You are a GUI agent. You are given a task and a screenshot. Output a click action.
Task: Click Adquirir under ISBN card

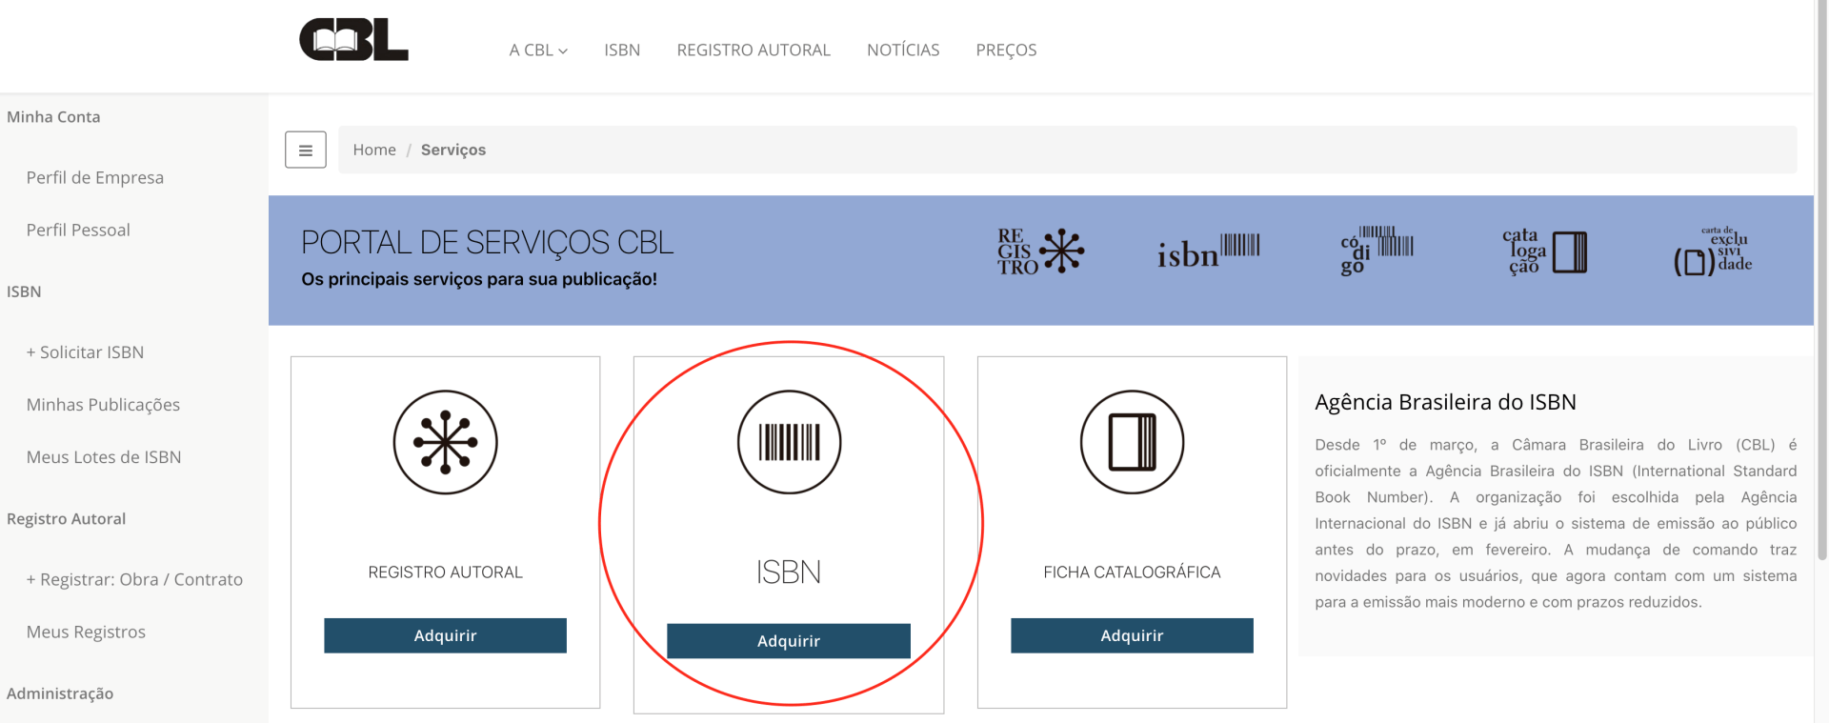[x=789, y=641]
